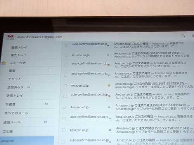This screenshot has width=194, height=145.
Task: Open email ご注文の発送 (503-5373509-8071043)
Action: tap(155, 130)
